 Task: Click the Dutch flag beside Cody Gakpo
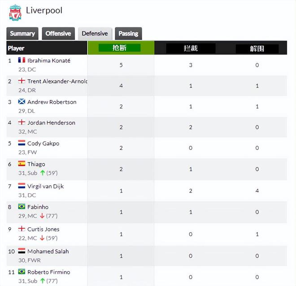[22, 143]
